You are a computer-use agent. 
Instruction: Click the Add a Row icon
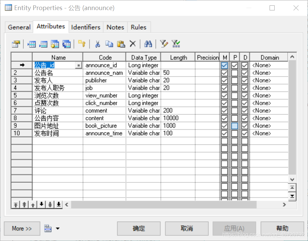(x=43, y=44)
